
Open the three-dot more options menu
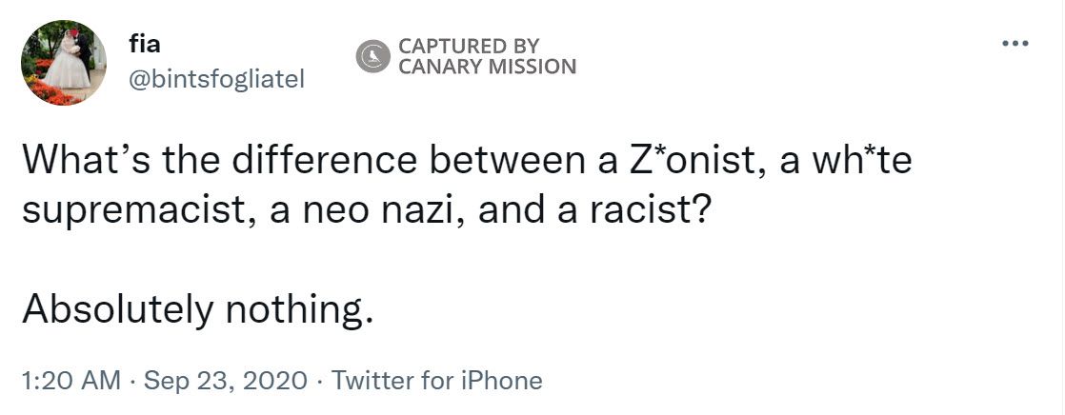(x=1016, y=45)
